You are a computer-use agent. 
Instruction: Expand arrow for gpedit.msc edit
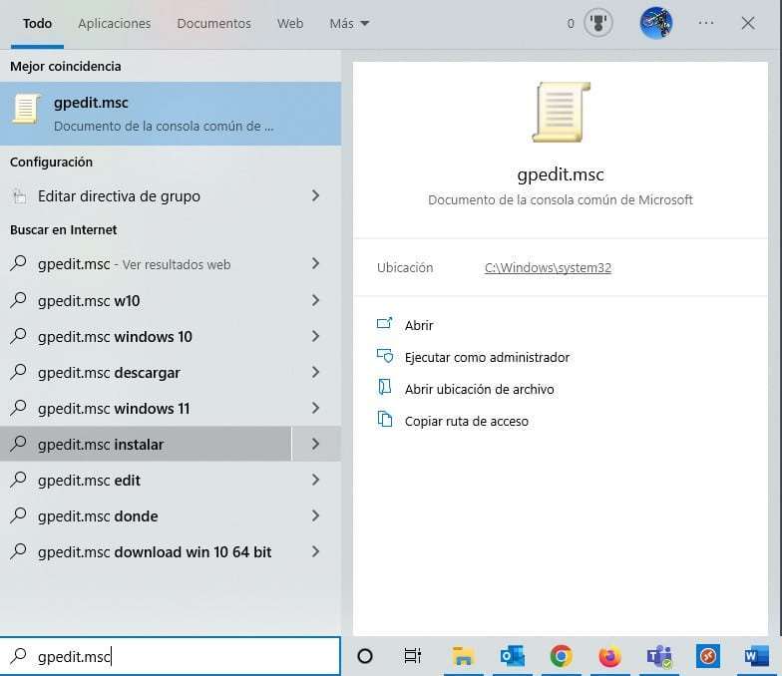tap(315, 480)
